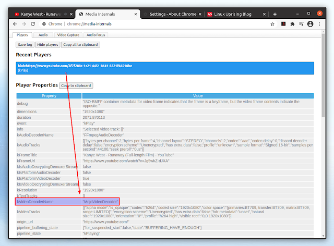Click the Save log button
Viewport: 334px width, 246px height.
point(25,45)
